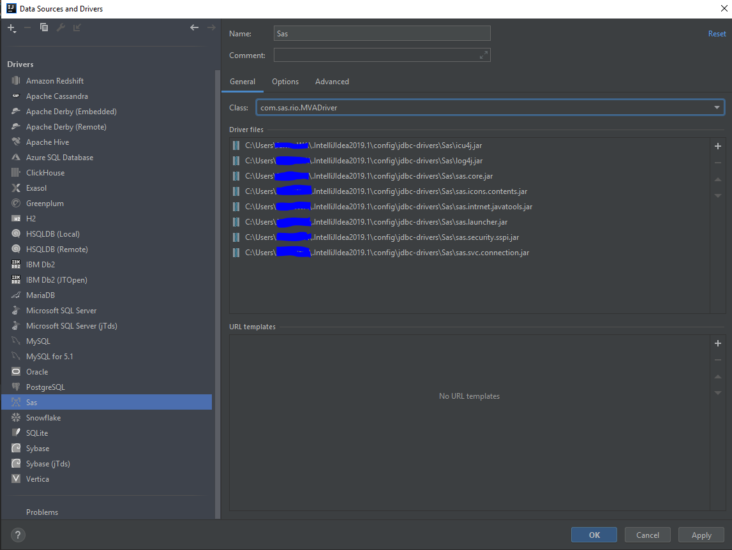This screenshot has width=732, height=550.
Task: Click the Reset link
Action: pos(717,33)
